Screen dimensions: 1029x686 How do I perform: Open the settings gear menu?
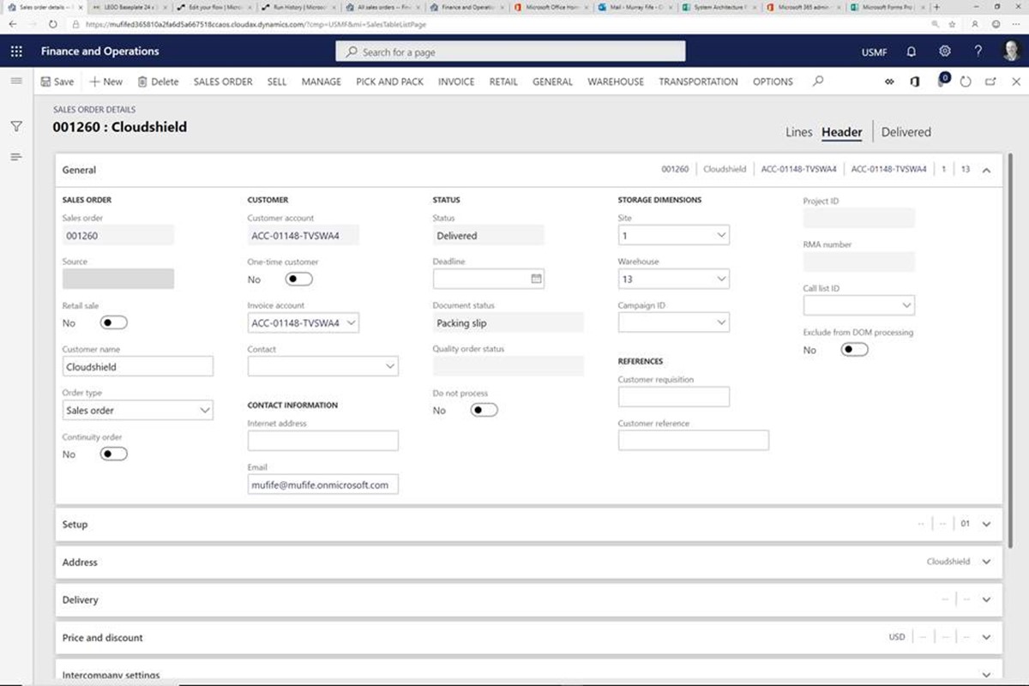(x=944, y=51)
